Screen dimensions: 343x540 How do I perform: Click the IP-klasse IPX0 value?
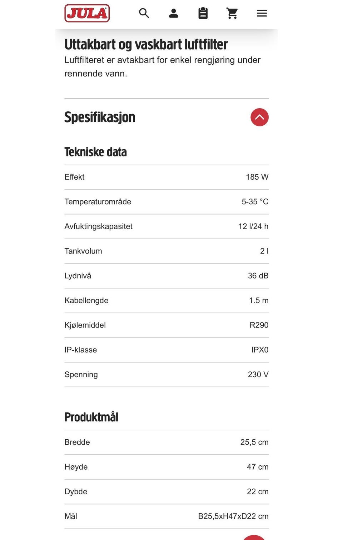260,350
